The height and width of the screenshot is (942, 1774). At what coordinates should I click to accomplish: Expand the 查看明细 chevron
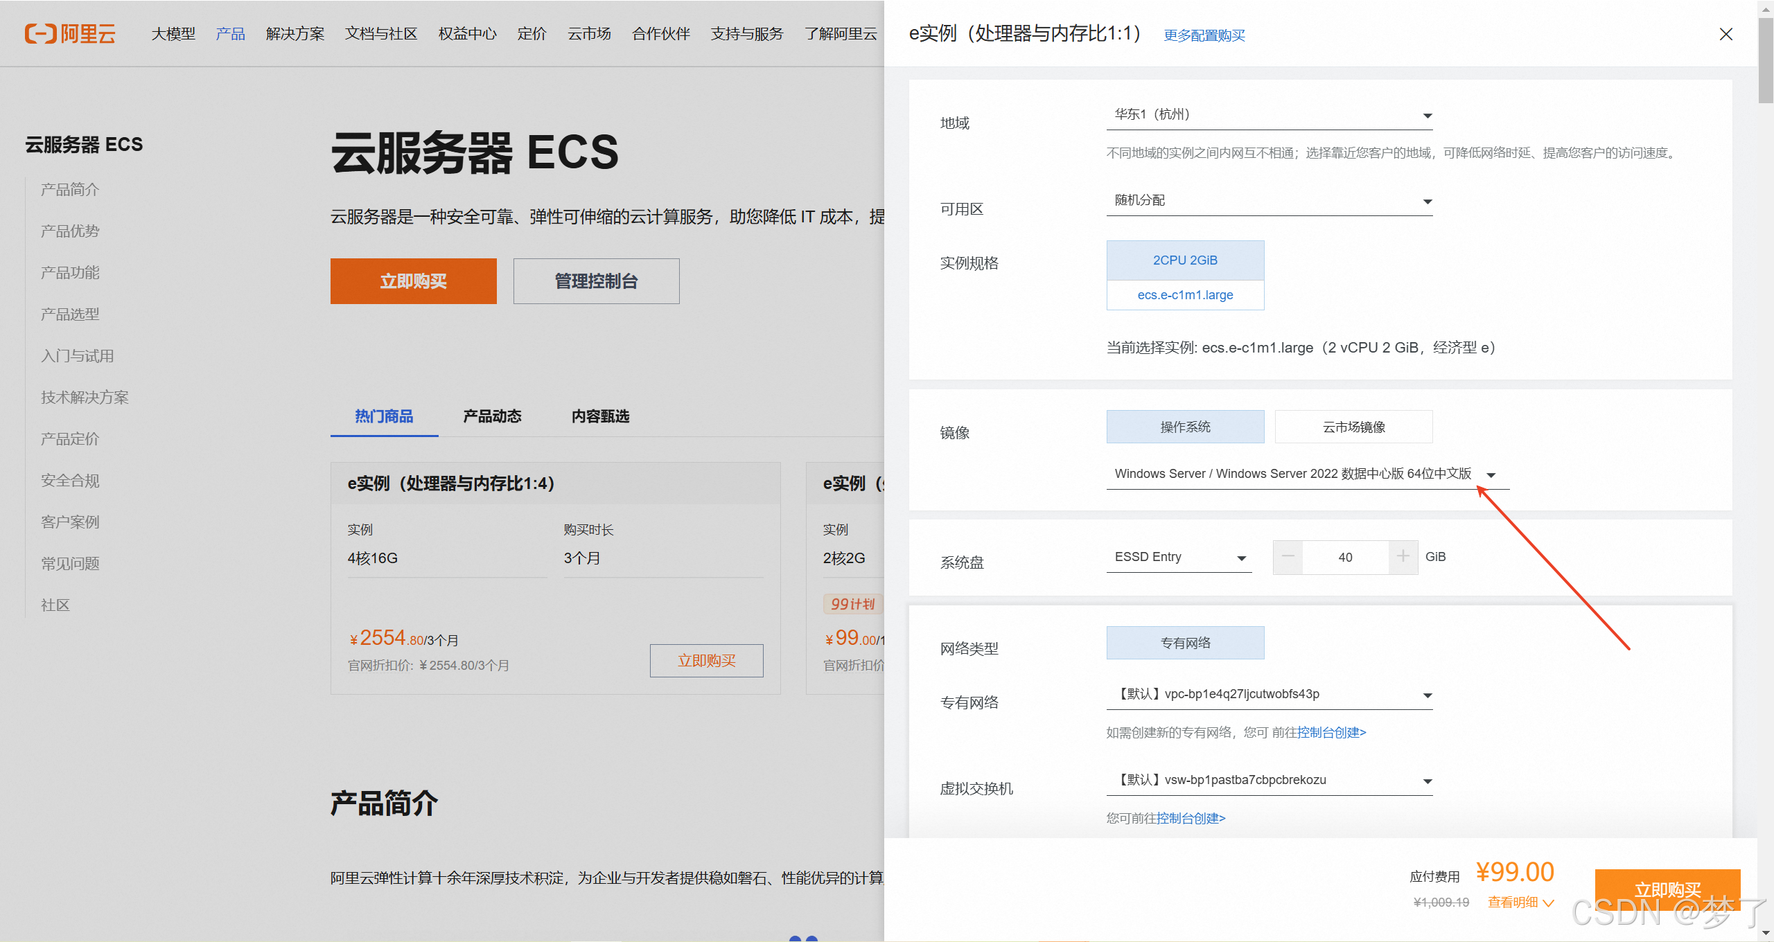pyautogui.click(x=1549, y=903)
